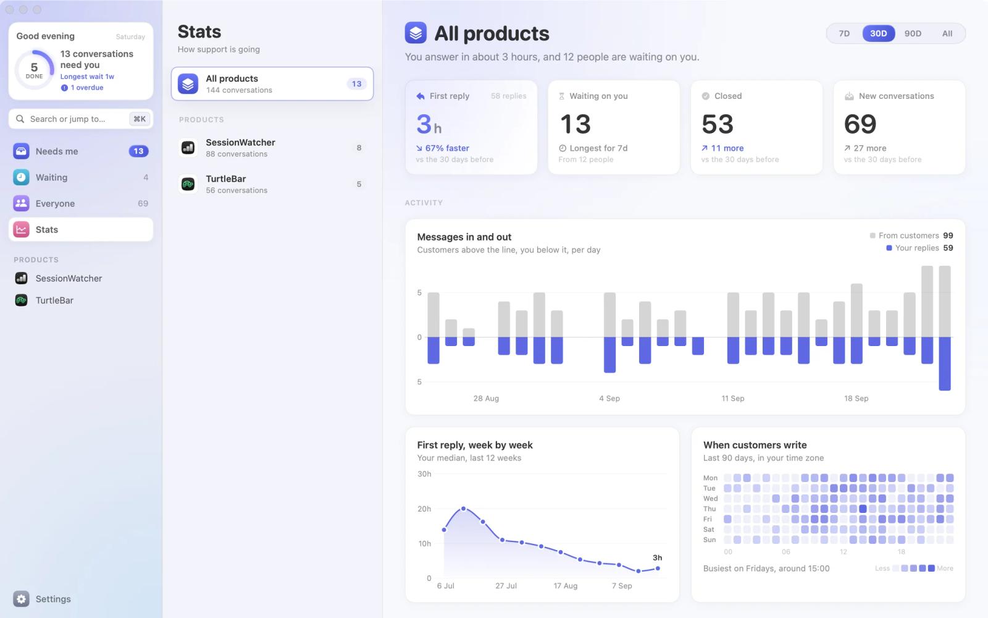Open the Needs me inbox icon
The width and height of the screenshot is (988, 618).
(x=21, y=151)
